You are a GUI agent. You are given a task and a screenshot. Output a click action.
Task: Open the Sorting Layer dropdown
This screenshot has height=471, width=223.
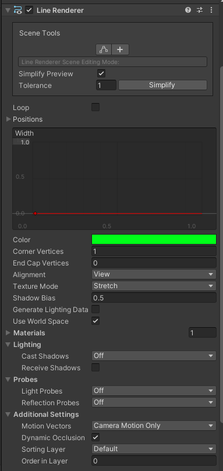coord(154,449)
